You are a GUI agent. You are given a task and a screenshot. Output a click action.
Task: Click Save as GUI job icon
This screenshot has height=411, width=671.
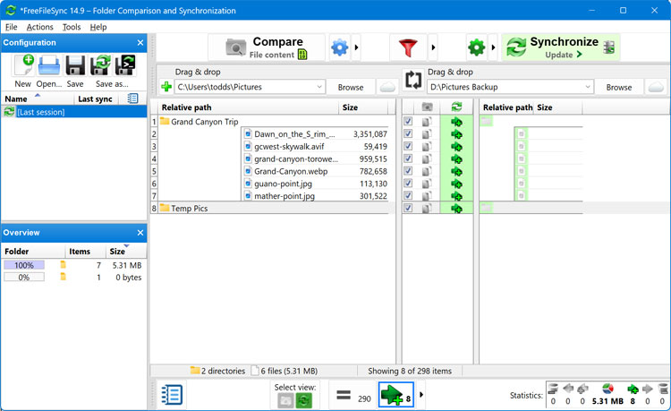tap(100, 65)
